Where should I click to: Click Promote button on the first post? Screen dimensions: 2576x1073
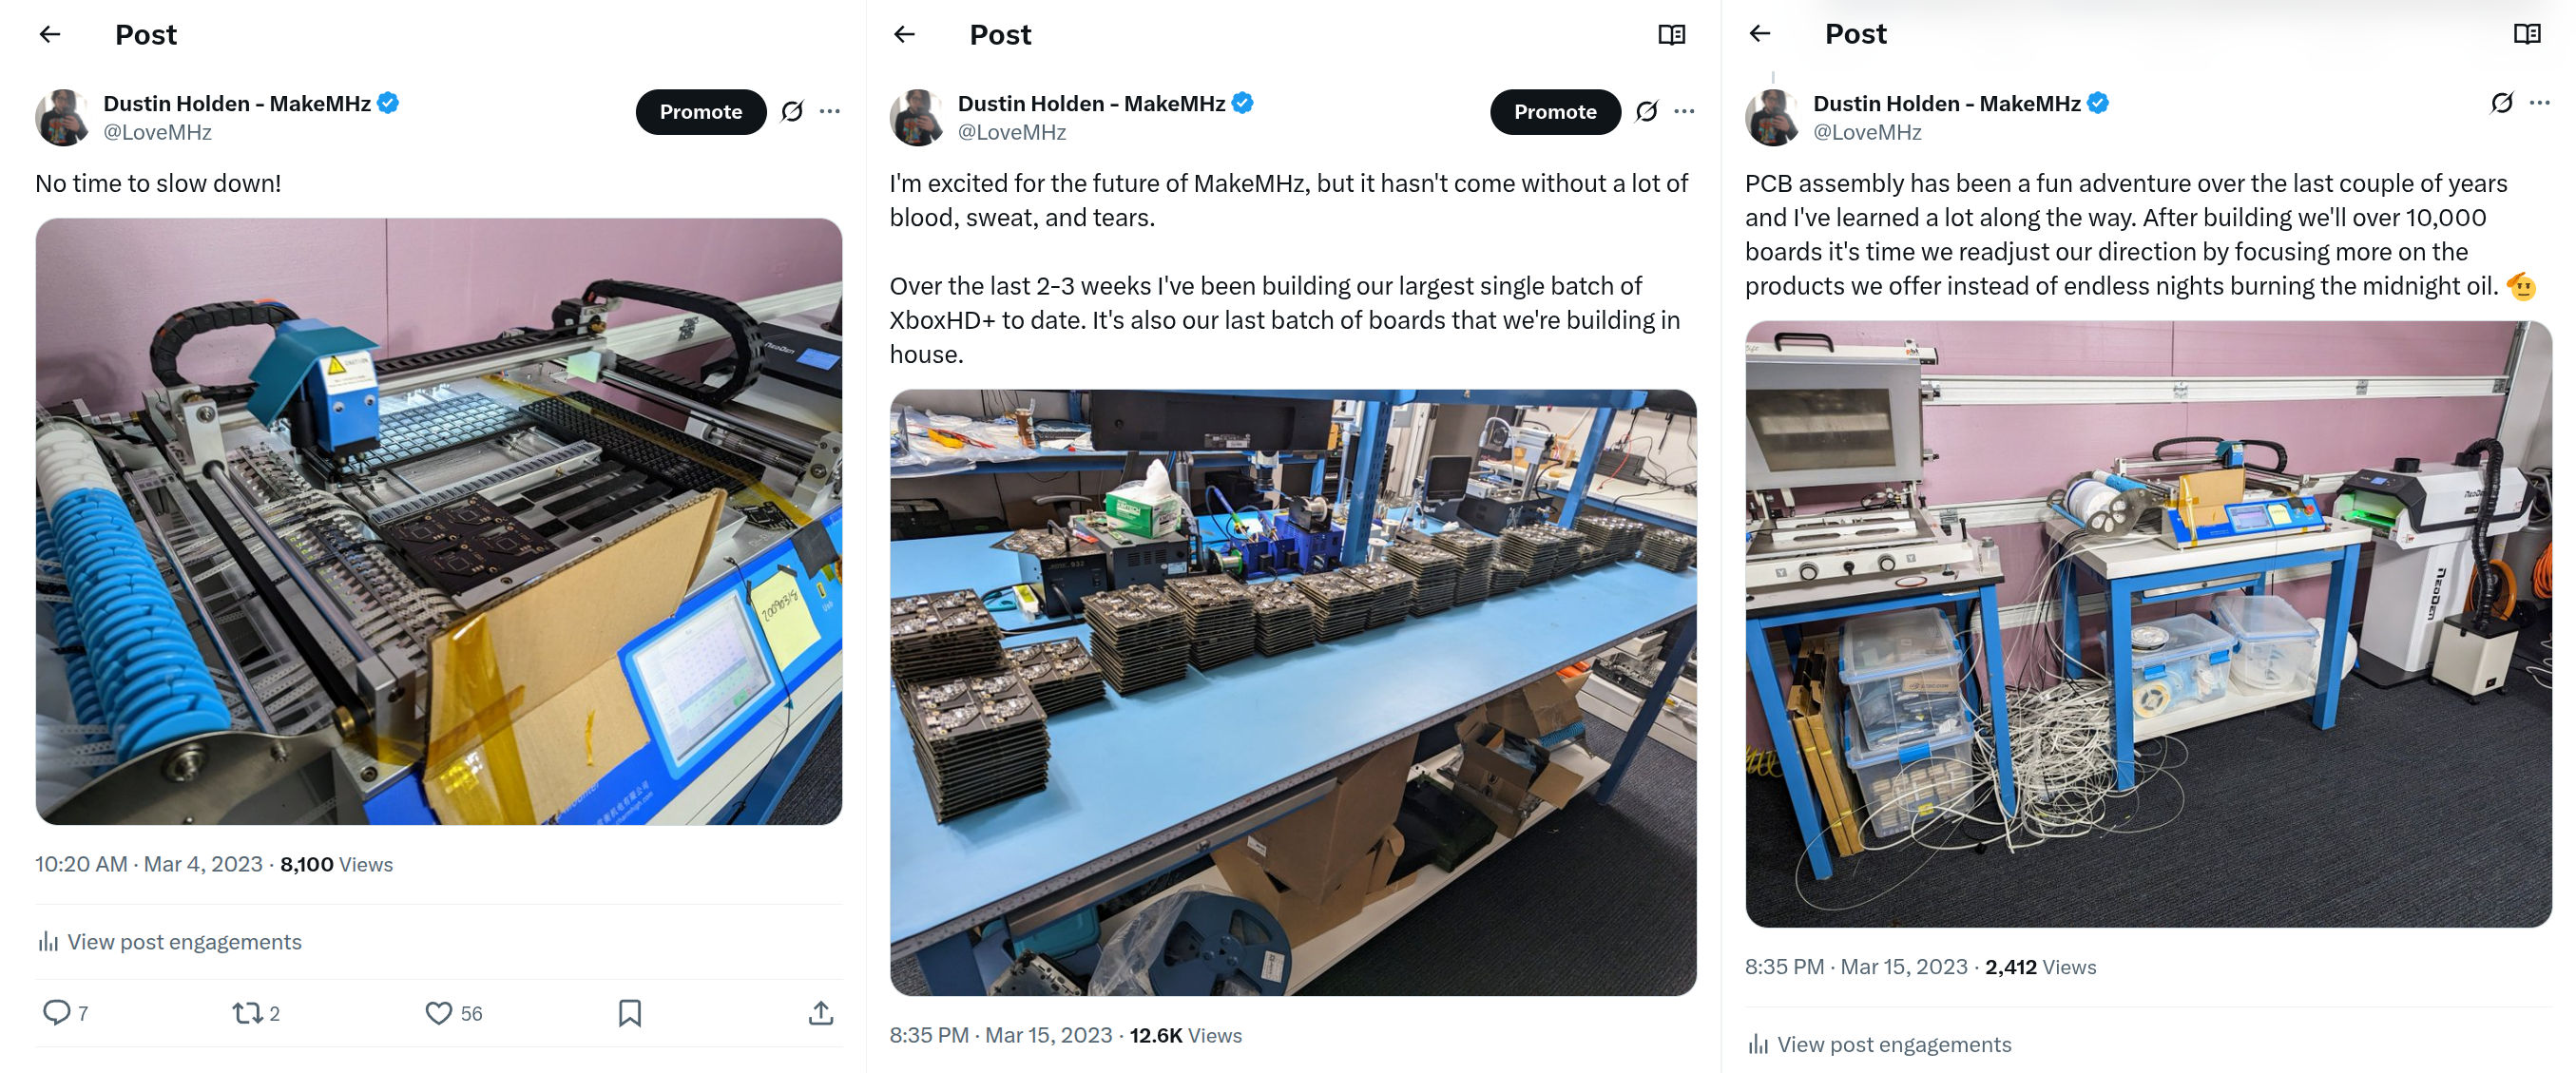coord(700,111)
